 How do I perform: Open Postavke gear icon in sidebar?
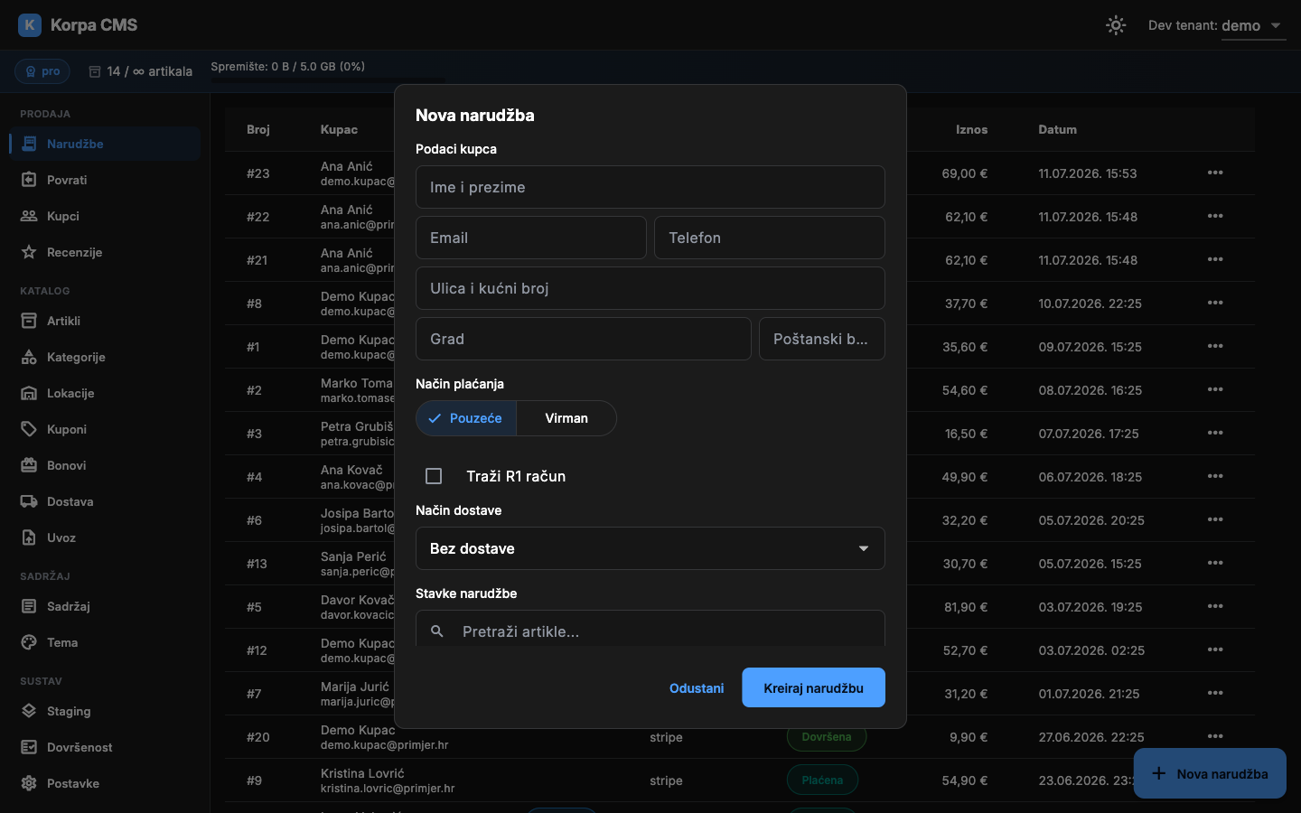29,783
